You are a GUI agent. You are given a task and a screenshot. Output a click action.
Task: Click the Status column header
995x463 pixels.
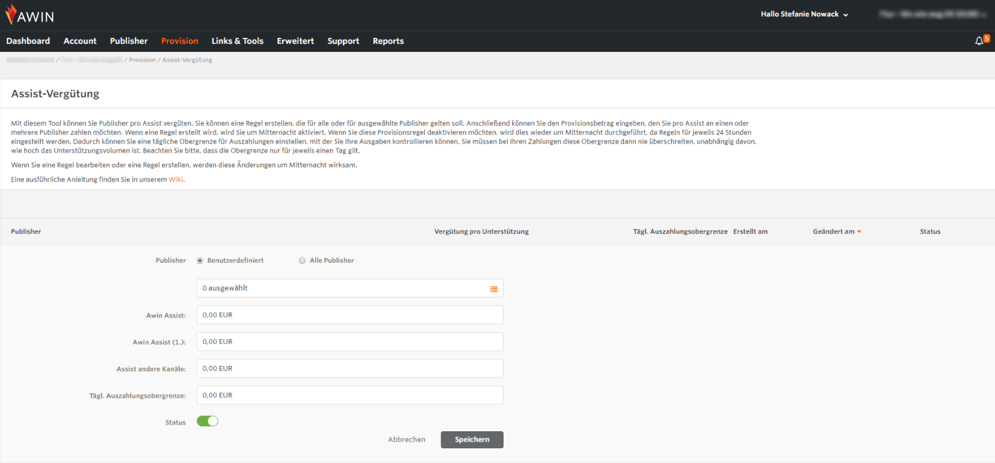930,231
